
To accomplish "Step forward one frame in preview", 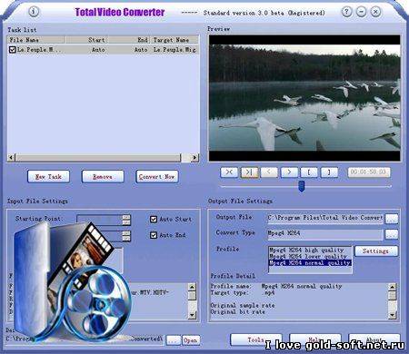I will (x=289, y=172).
